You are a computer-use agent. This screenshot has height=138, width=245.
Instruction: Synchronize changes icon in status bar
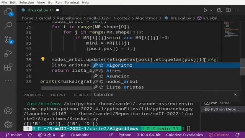pos(30,135)
